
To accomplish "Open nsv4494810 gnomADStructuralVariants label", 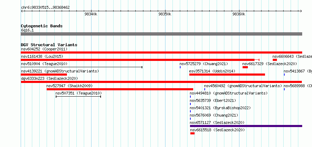I will point(229,93).
